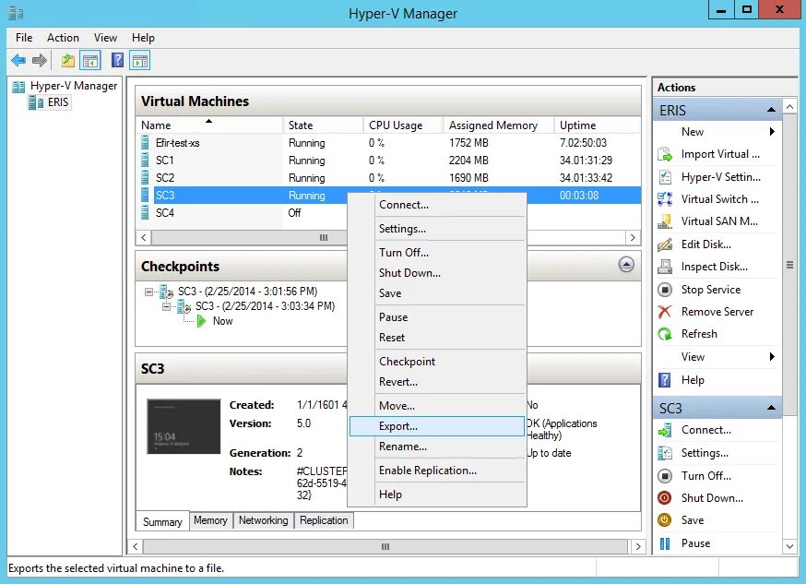Click Import Virtual Machine action icon
The width and height of the screenshot is (806, 584).
(665, 154)
